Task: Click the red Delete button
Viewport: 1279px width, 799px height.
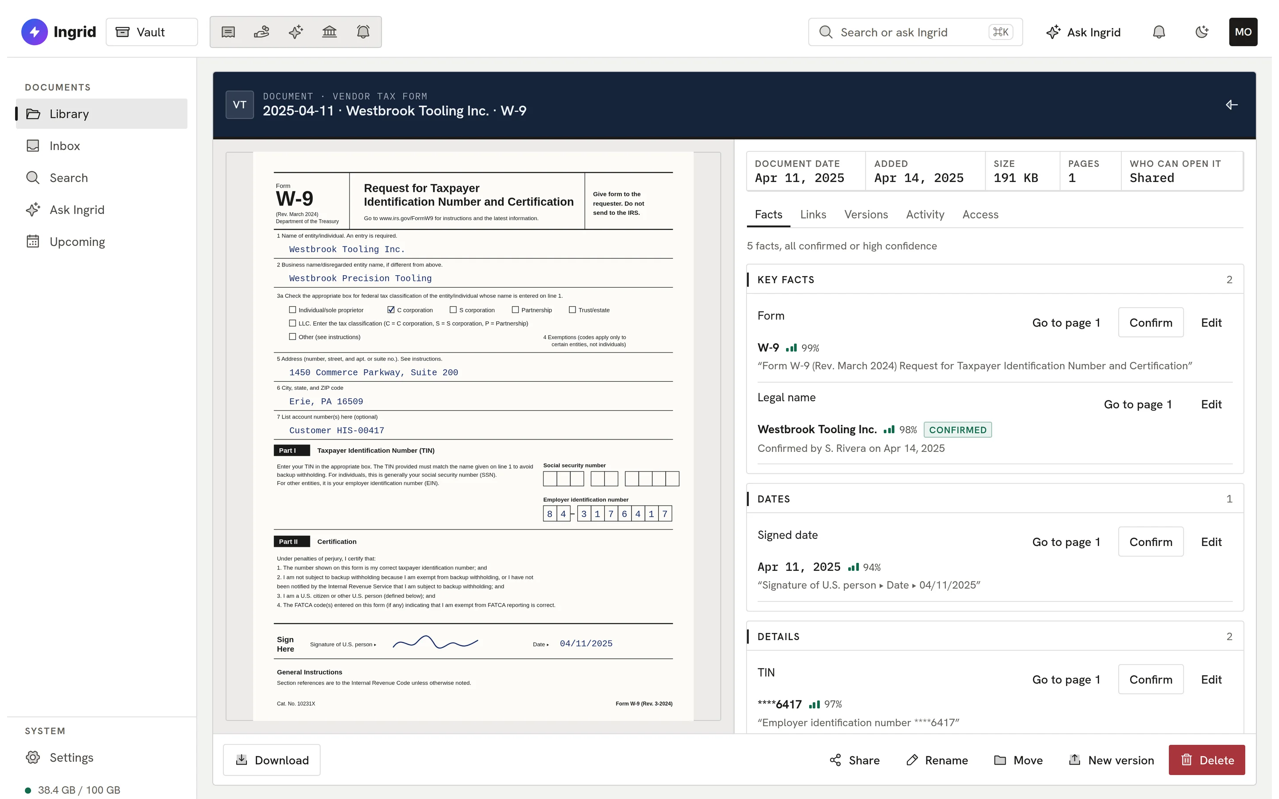Action: pos(1207,760)
